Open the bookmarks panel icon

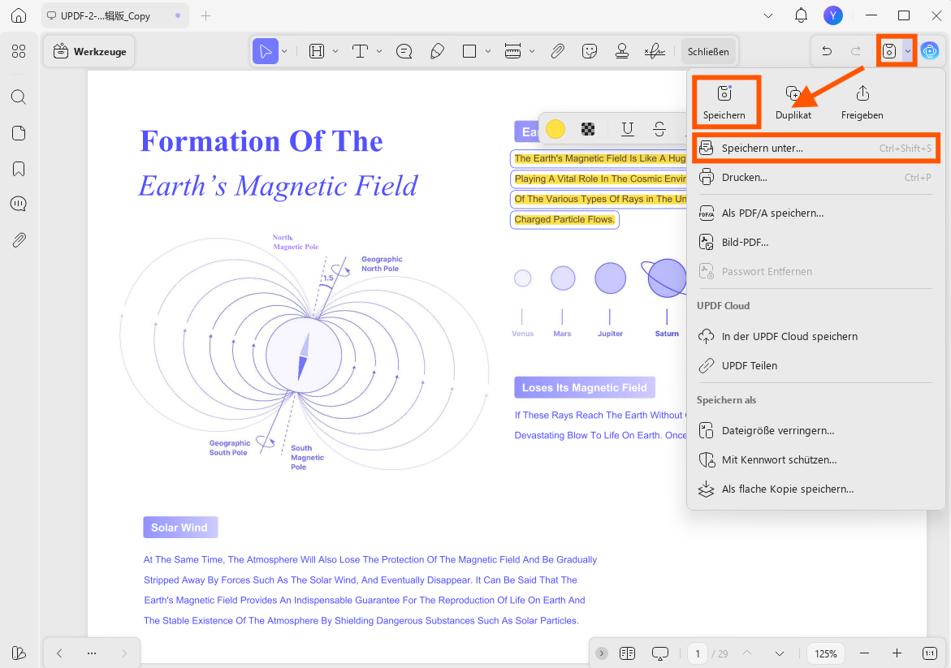click(19, 169)
